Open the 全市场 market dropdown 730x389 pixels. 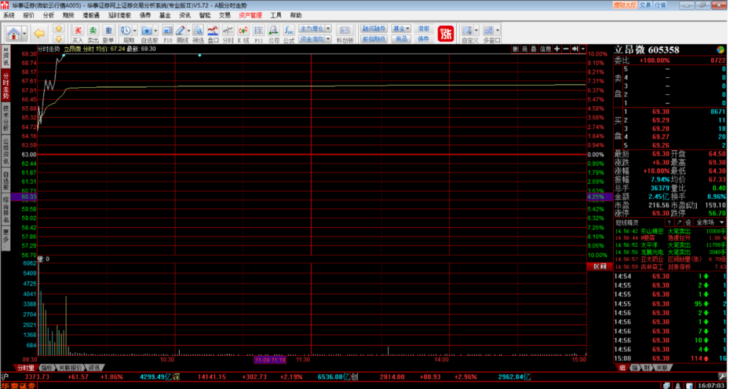[x=710, y=223]
